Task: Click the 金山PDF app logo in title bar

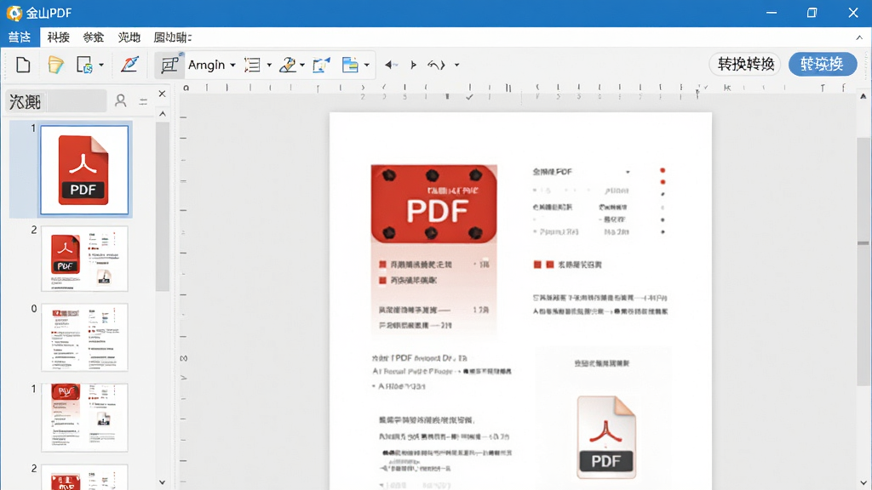Action: [x=14, y=13]
